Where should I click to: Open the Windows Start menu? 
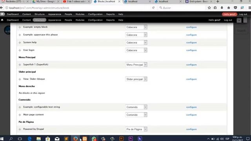(x=2, y=139)
